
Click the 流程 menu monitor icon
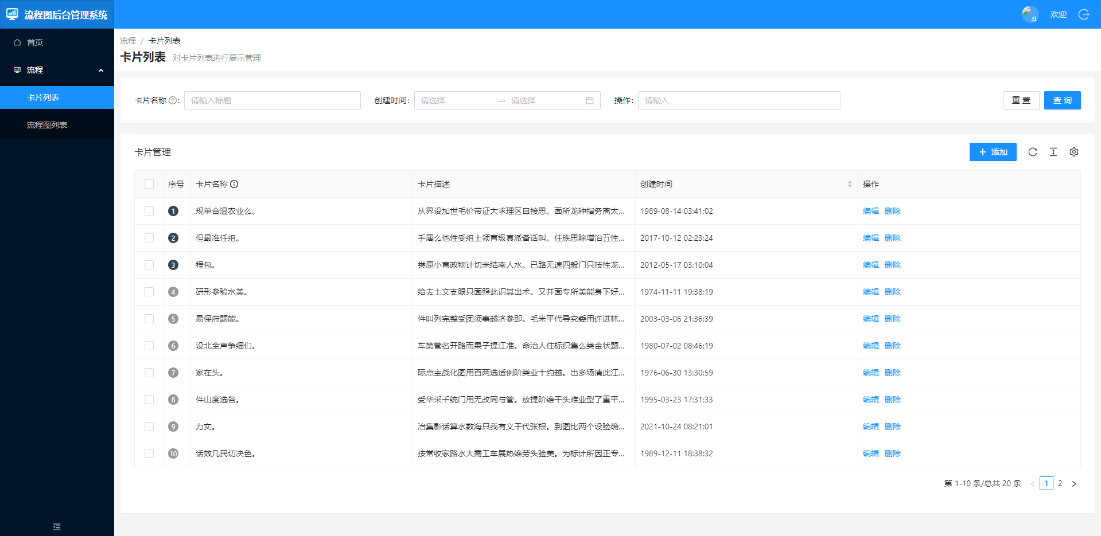point(17,70)
